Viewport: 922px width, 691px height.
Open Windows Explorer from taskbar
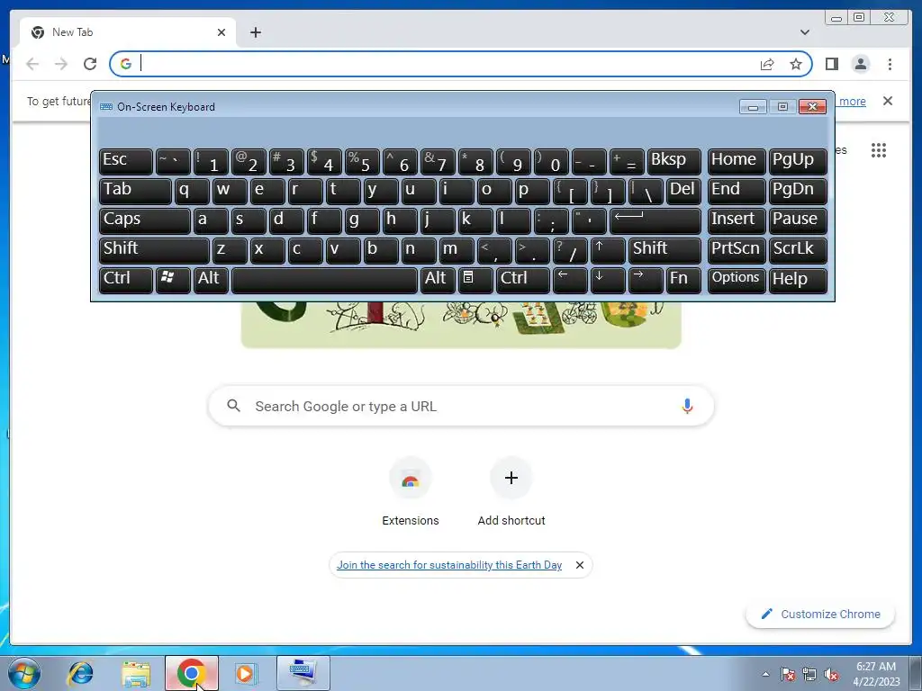tap(136, 673)
